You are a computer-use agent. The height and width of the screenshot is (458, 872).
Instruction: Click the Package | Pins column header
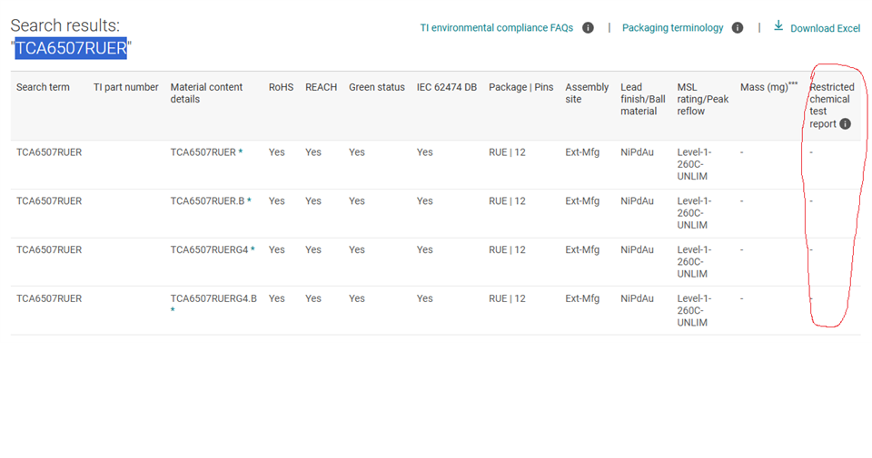[521, 87]
